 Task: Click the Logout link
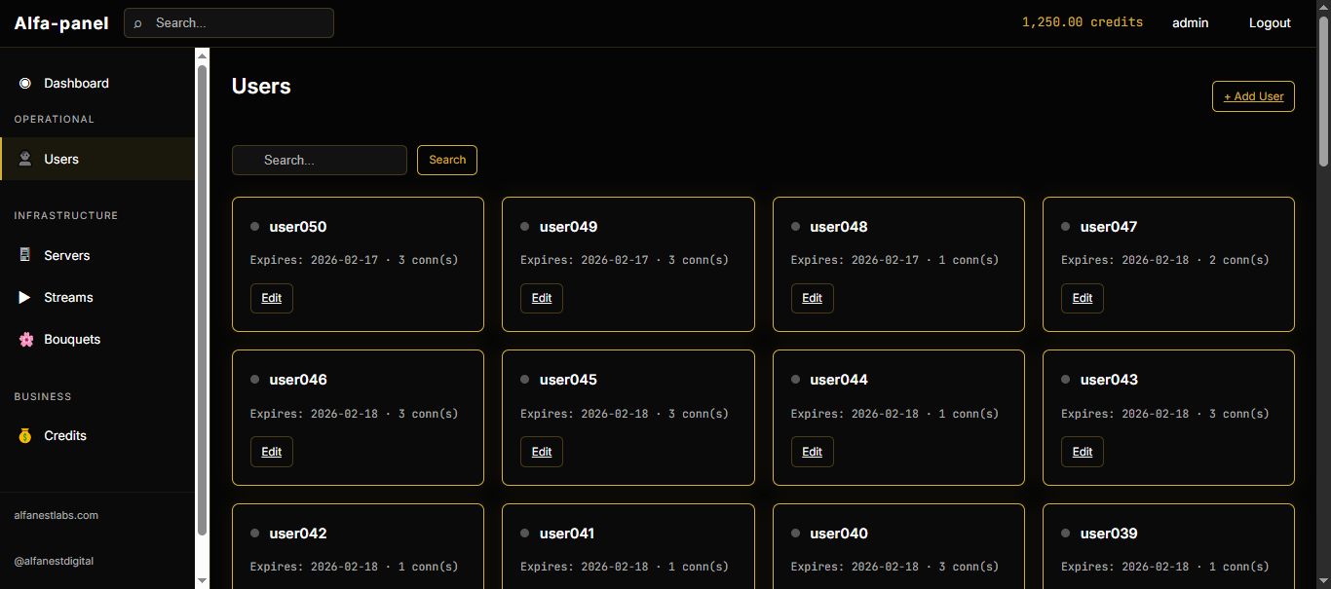(x=1270, y=22)
